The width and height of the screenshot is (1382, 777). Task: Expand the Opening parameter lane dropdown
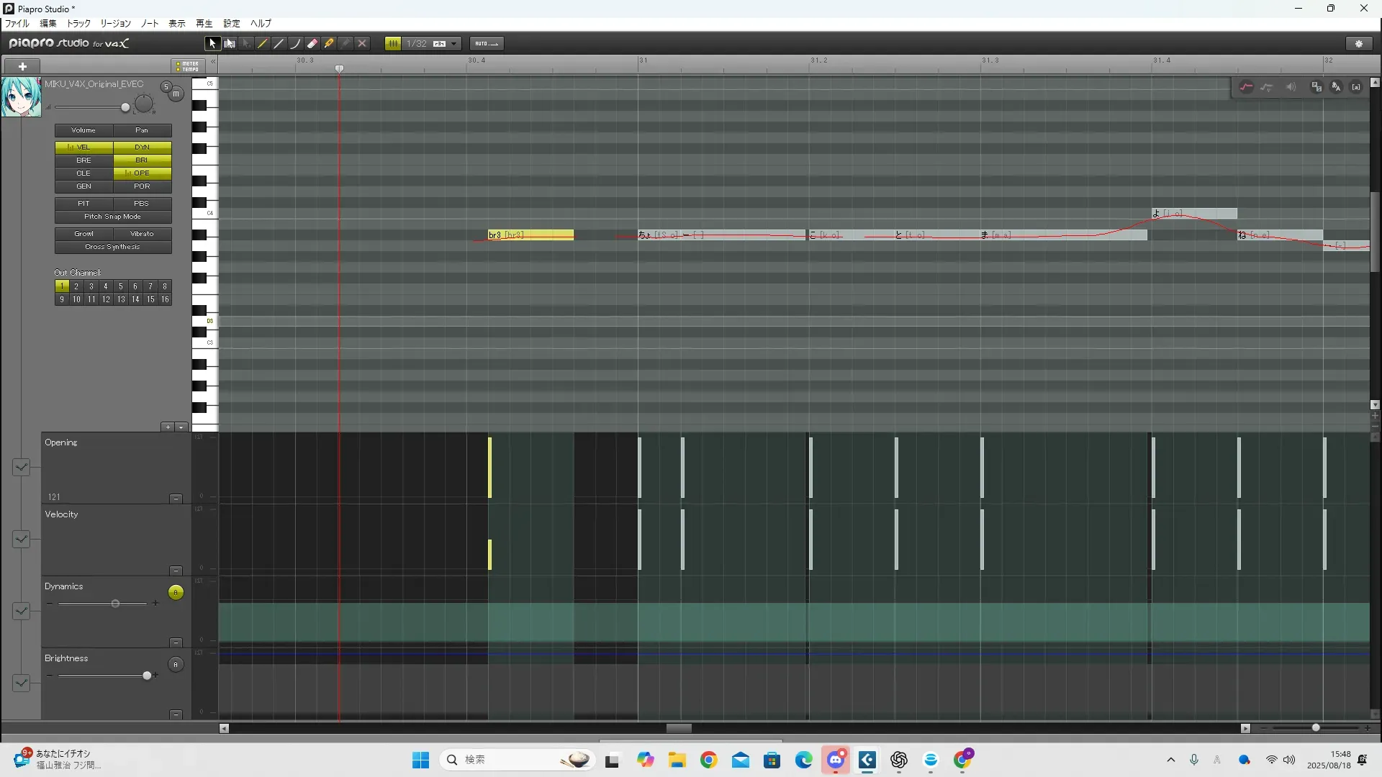pos(21,468)
